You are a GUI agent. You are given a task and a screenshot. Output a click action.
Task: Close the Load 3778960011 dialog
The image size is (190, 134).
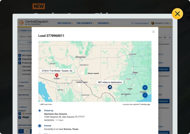point(153,32)
